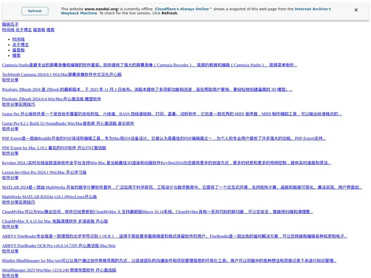Viewport: 371px width, 278px height.
Task: Open the Internet Archive's Wayback Machine link
Action: (196, 11)
